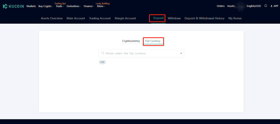Expand the Finance menu
The height and width of the screenshot is (124, 280).
(89, 6)
